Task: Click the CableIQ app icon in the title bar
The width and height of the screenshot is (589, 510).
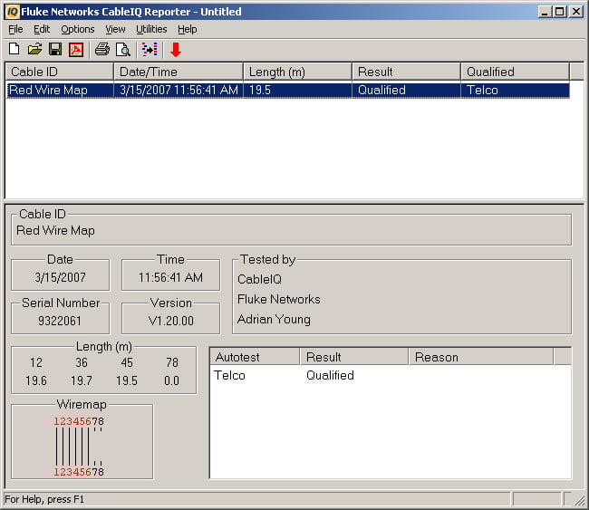Action: pos(13,12)
